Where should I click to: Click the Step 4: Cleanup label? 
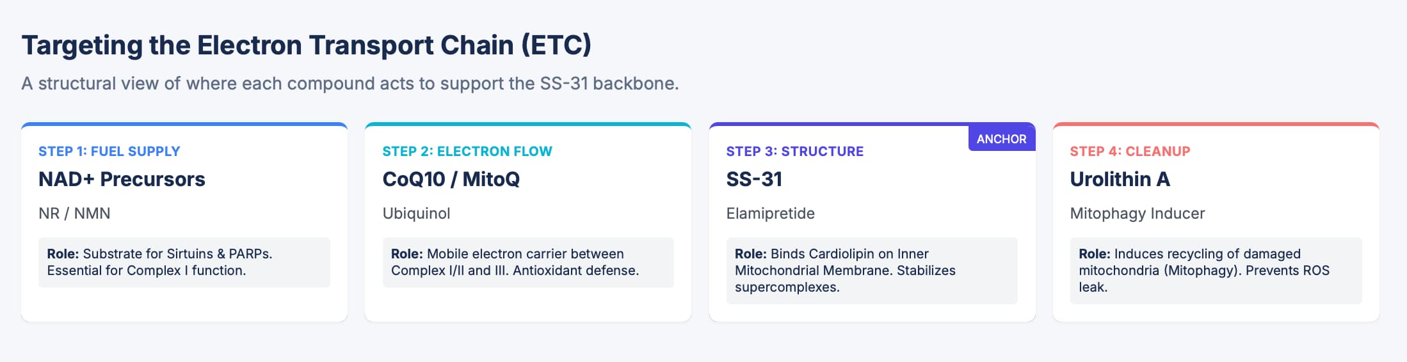(x=1130, y=152)
